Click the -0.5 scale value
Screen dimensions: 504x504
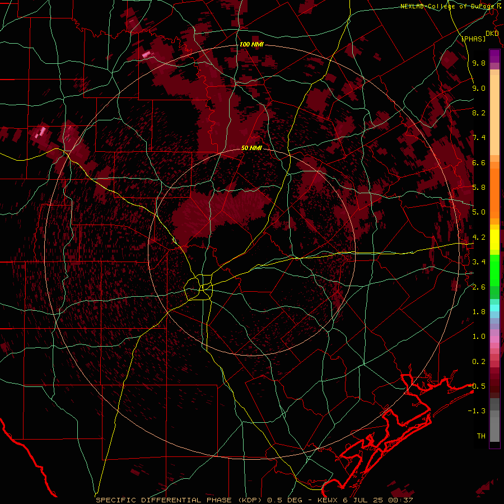pos(477,386)
